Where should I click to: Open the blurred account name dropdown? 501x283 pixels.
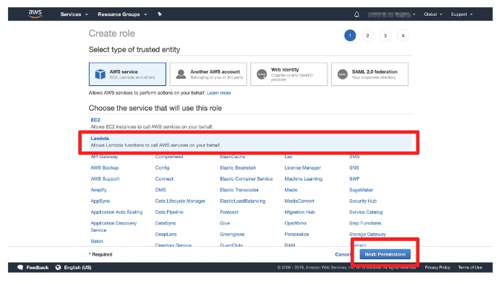point(391,14)
